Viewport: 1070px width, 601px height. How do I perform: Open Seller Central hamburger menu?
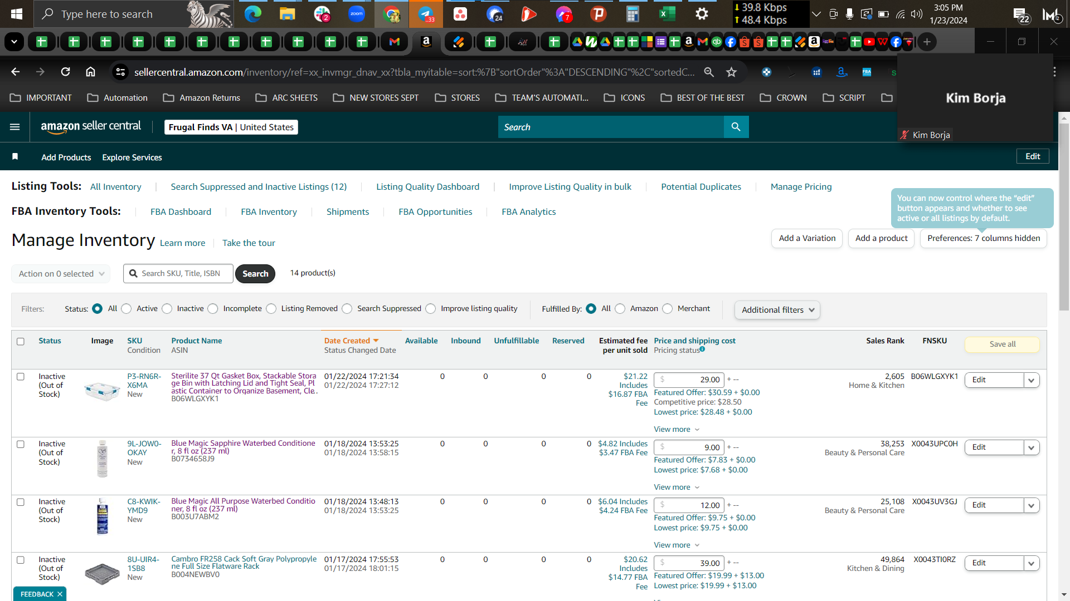[15, 127]
